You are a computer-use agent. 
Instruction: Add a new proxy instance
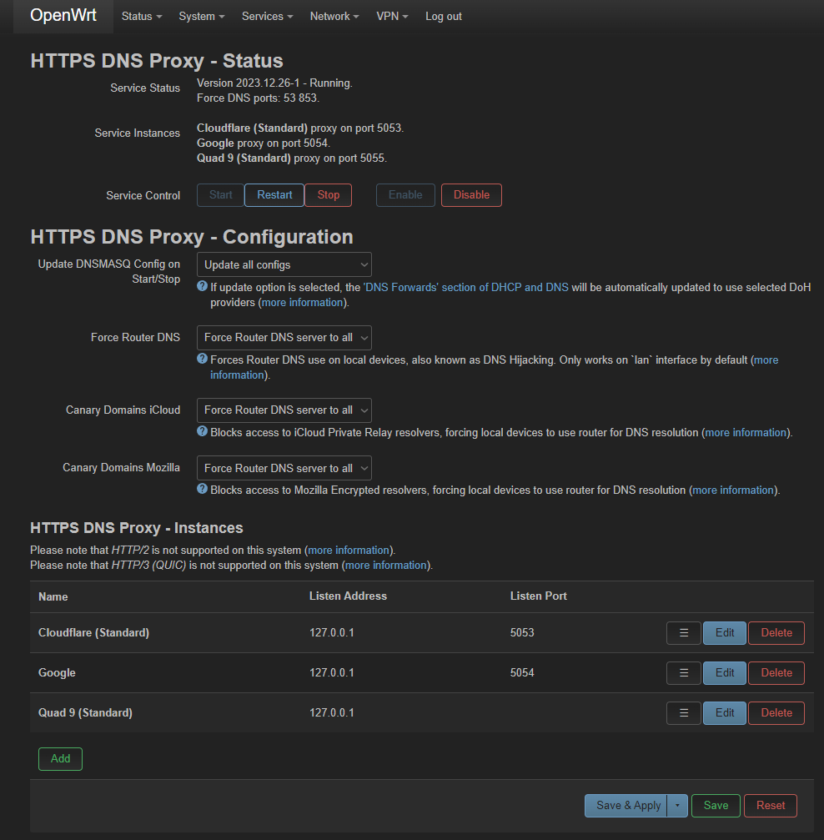(61, 759)
